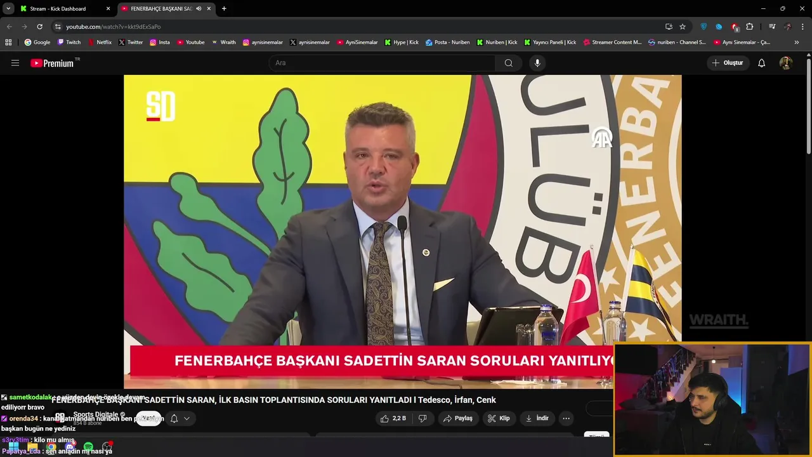Close the Stream - Kick Dashboard tab

pyautogui.click(x=108, y=9)
